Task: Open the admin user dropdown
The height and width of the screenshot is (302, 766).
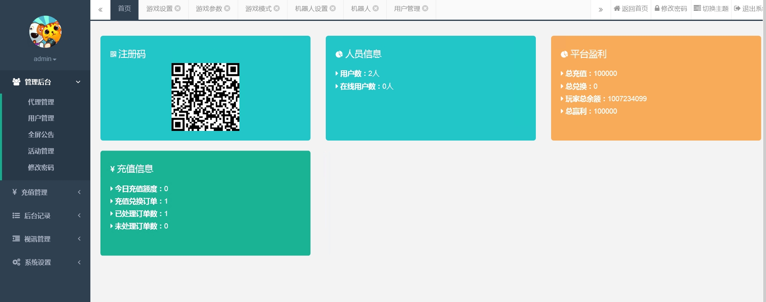Action: pos(45,59)
